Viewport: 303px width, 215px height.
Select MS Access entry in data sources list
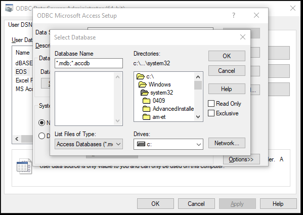24,89
